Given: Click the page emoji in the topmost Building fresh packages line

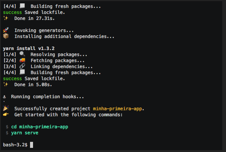Looking at the screenshot, I should point(22,6).
